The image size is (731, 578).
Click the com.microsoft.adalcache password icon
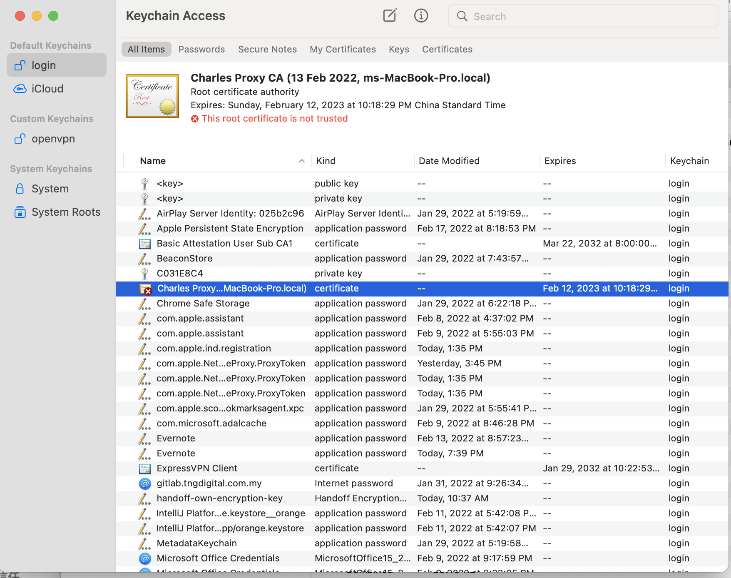tap(144, 424)
